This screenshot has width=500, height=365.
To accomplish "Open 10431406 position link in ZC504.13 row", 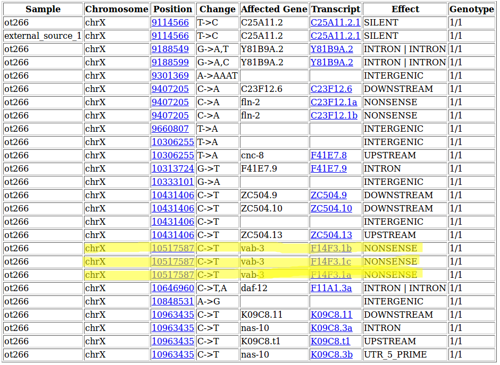I will 173,235.
